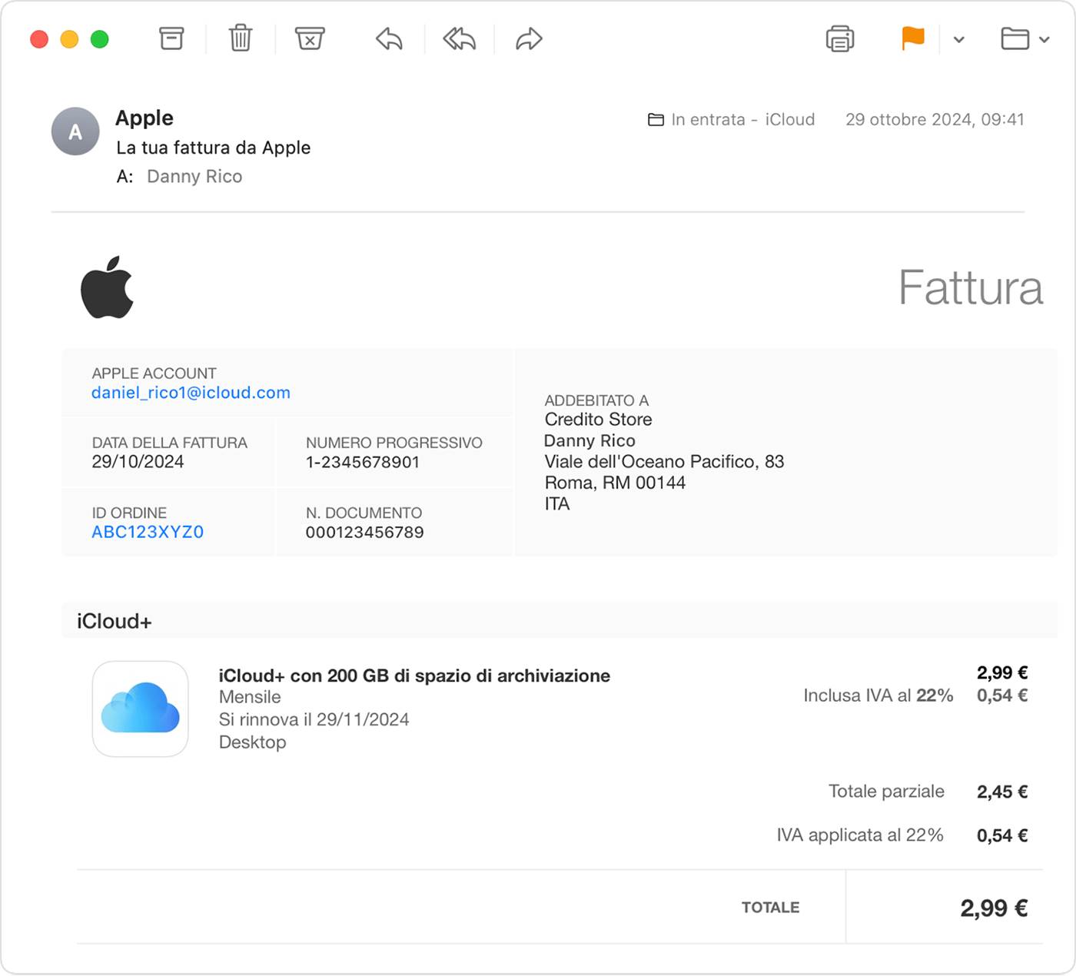The width and height of the screenshot is (1076, 976).
Task: Select recipient Danny Rico
Action: point(194,176)
